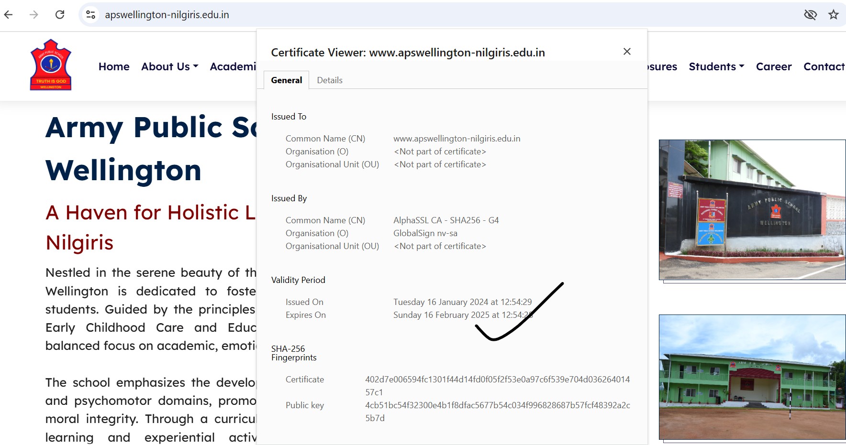This screenshot has height=445, width=846.
Task: Expand the About Us dropdown menu
Action: point(169,67)
